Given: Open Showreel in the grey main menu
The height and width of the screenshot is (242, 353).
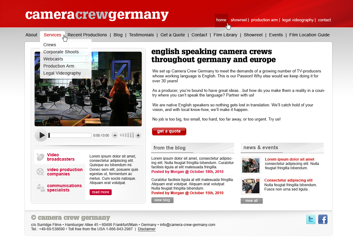Looking at the screenshot, I should pyautogui.click(x=253, y=35).
